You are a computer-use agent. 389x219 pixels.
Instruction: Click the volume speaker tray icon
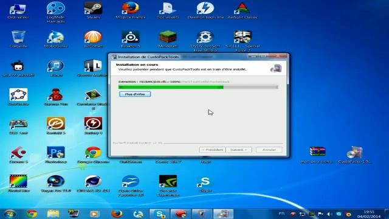(x=329, y=214)
